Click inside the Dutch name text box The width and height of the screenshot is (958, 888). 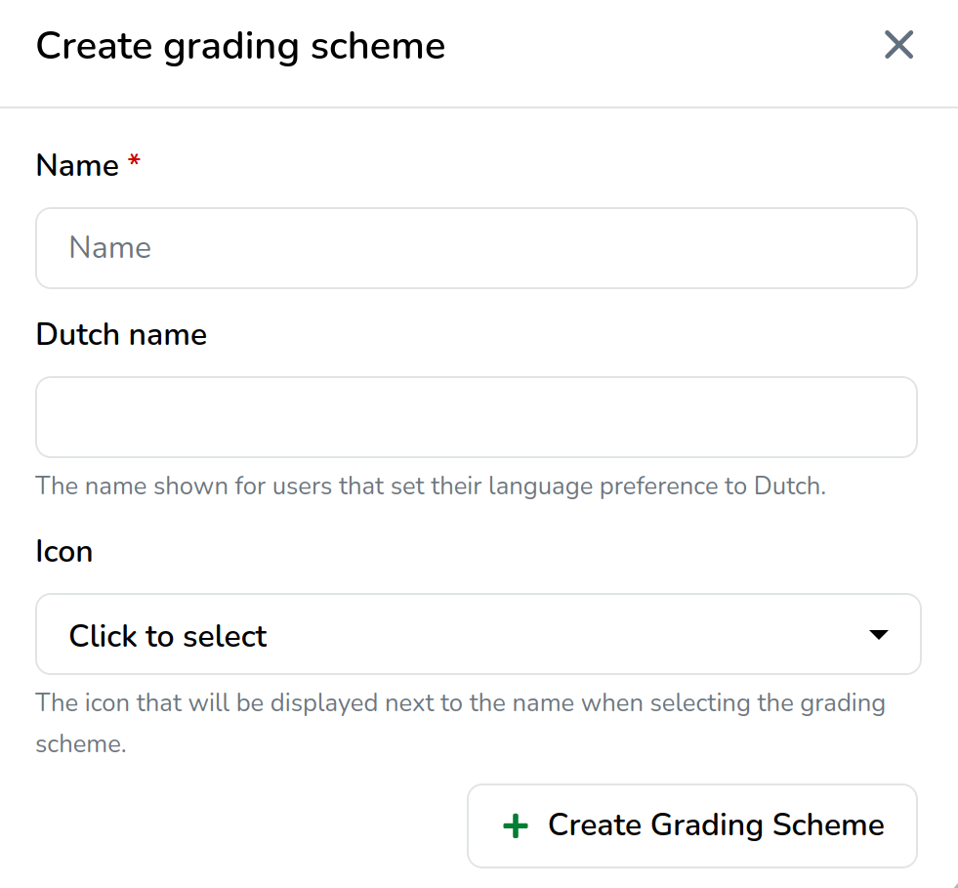pos(477,417)
